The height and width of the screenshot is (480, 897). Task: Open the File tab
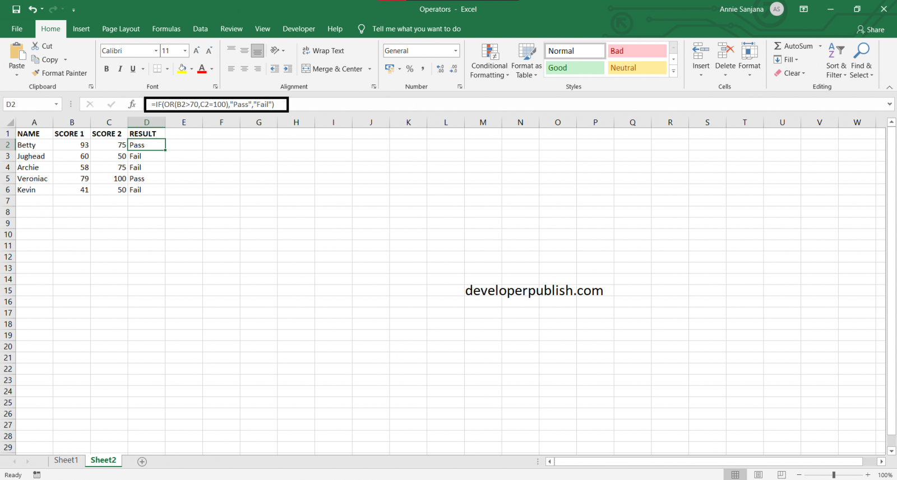[x=17, y=29]
